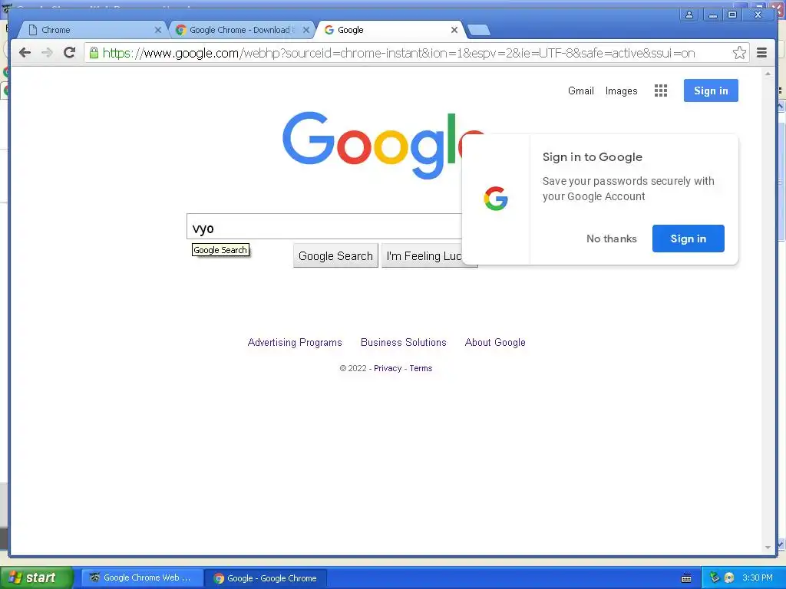Click Sign in inside the popup dialog

coord(689,239)
